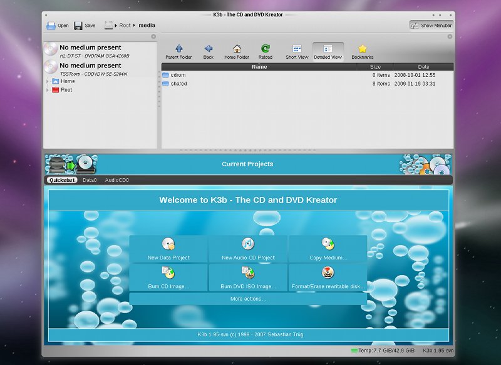Click the Format/Erase rewritable disk icon

click(328, 272)
